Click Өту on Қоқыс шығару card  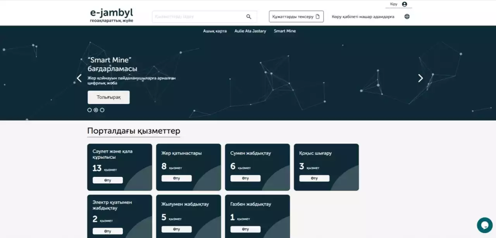314,178
